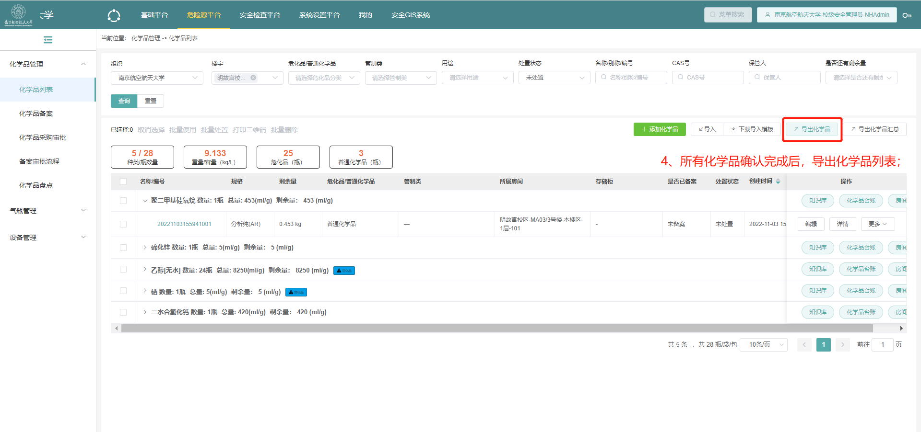Image resolution: width=921 pixels, height=432 pixels.
Task: Click the horizontal table scrollbar
Action: (496, 328)
